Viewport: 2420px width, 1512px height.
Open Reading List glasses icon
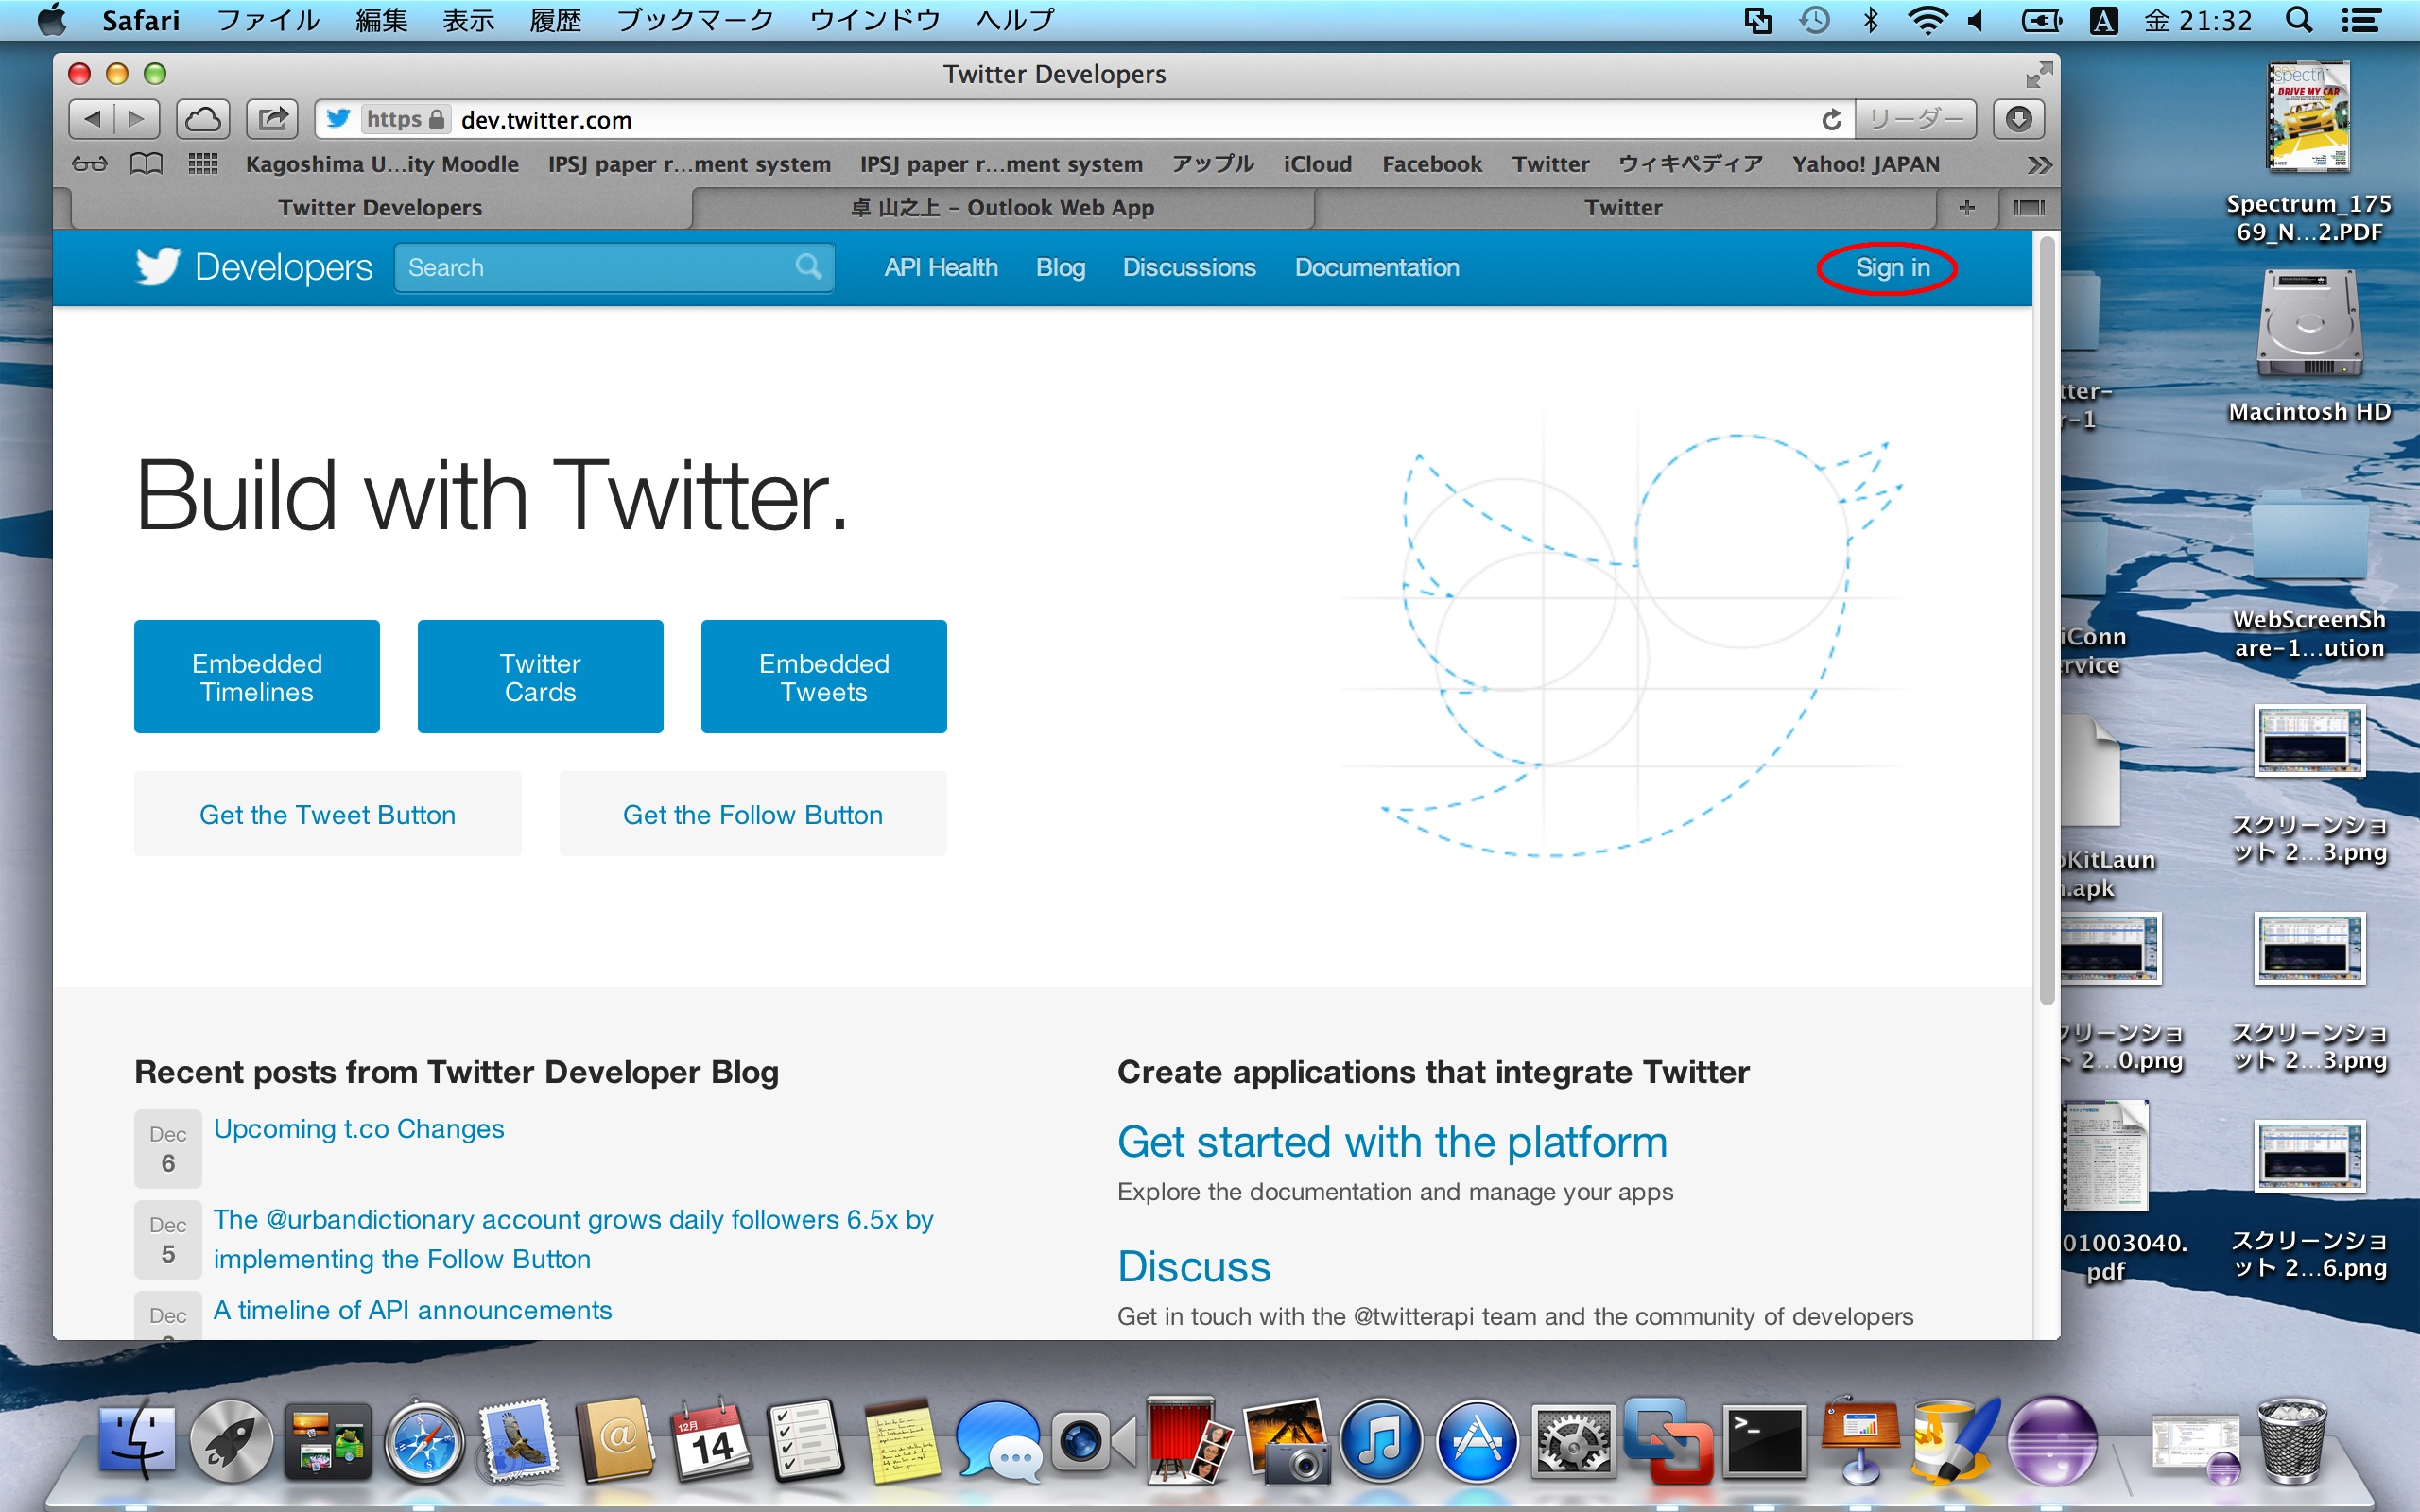[x=89, y=164]
